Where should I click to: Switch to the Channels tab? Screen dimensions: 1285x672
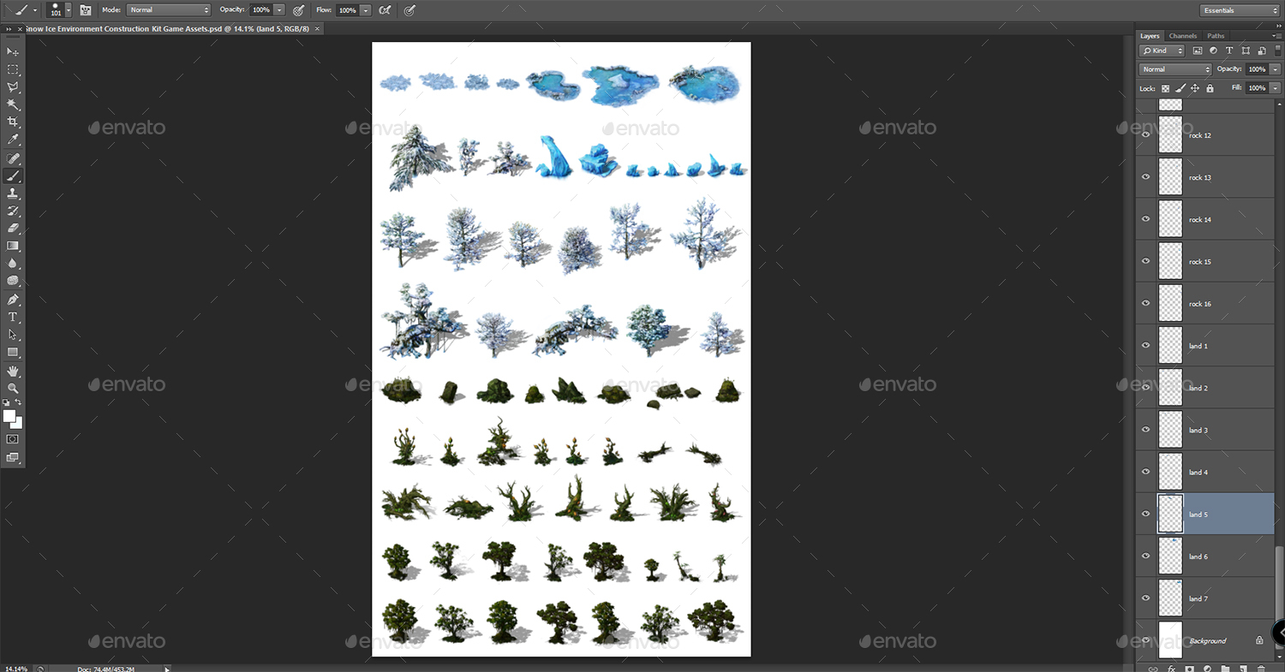point(1182,36)
